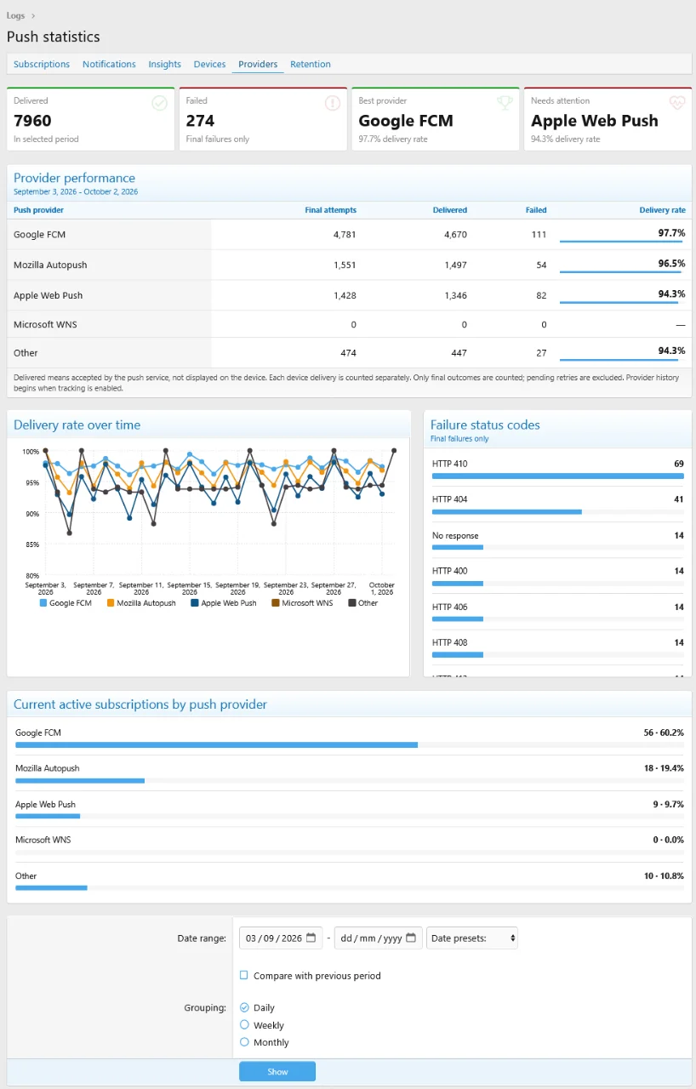
Task: Click the Best provider trophy icon
Action: point(505,103)
